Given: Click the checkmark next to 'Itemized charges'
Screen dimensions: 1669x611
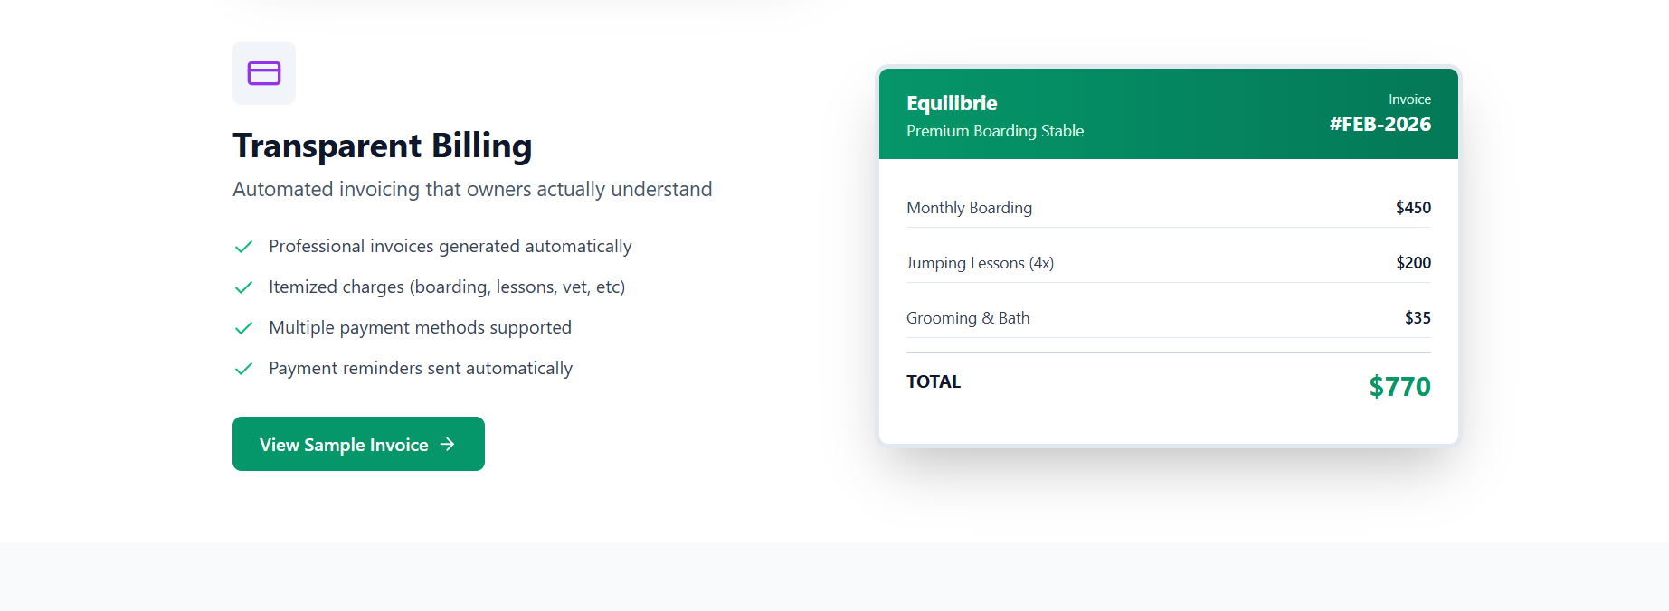Looking at the screenshot, I should coord(243,287).
